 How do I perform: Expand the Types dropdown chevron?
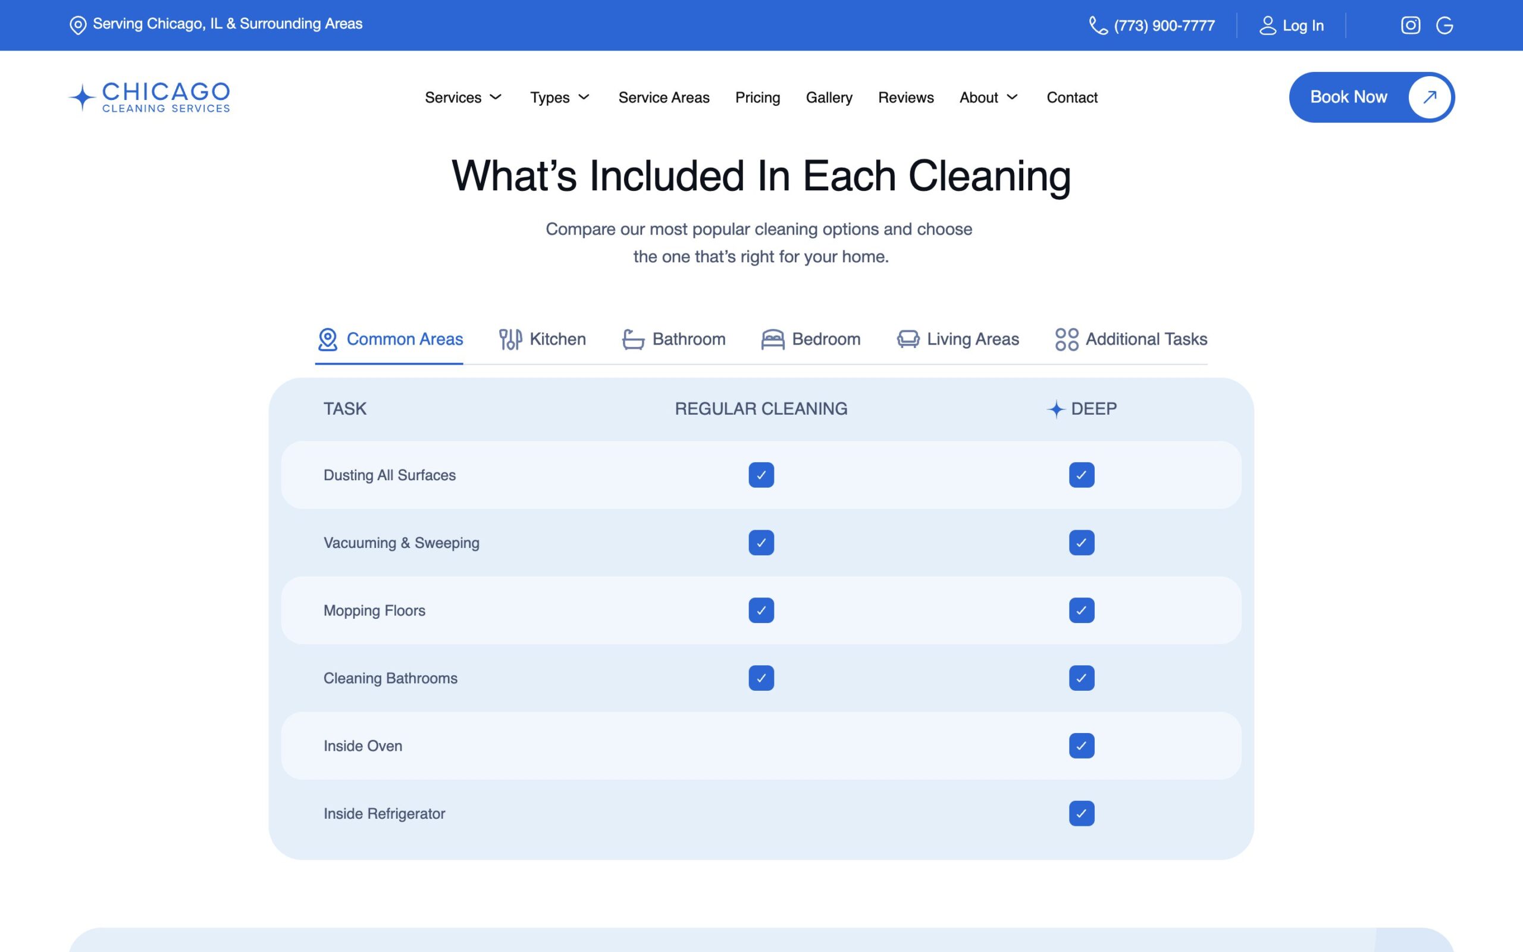click(x=584, y=97)
